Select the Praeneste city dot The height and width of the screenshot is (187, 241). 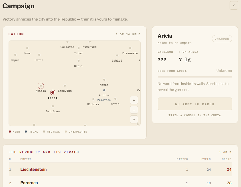(130, 48)
